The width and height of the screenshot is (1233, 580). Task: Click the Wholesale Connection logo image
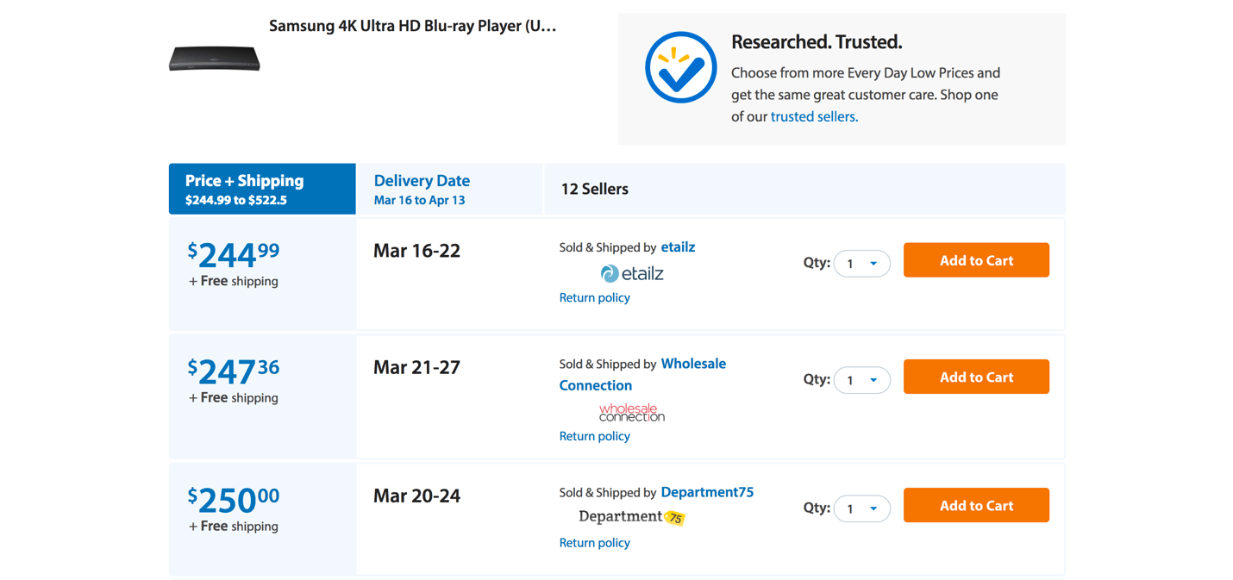click(x=632, y=412)
